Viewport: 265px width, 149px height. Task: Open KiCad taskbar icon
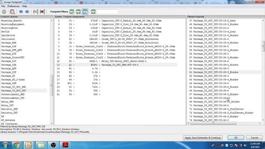pyautogui.click(x=29, y=145)
